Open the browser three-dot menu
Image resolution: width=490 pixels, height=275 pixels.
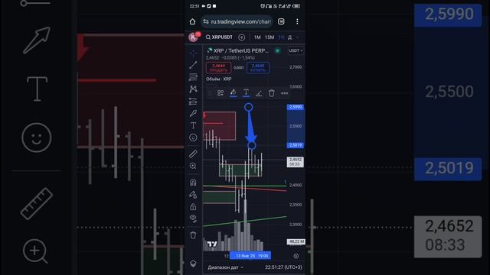pos(297,21)
